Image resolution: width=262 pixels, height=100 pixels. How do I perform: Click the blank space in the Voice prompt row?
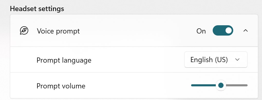point(137,31)
